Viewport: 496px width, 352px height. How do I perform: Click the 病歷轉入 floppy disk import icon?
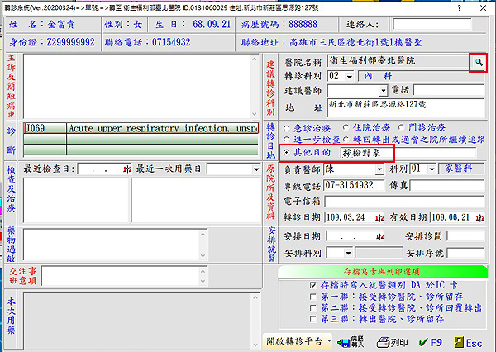348,341
